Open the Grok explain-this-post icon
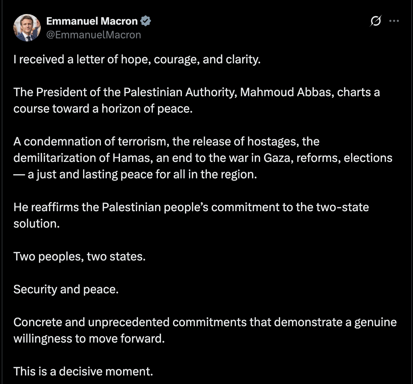Image resolution: width=413 pixels, height=384 pixels. 375,21
